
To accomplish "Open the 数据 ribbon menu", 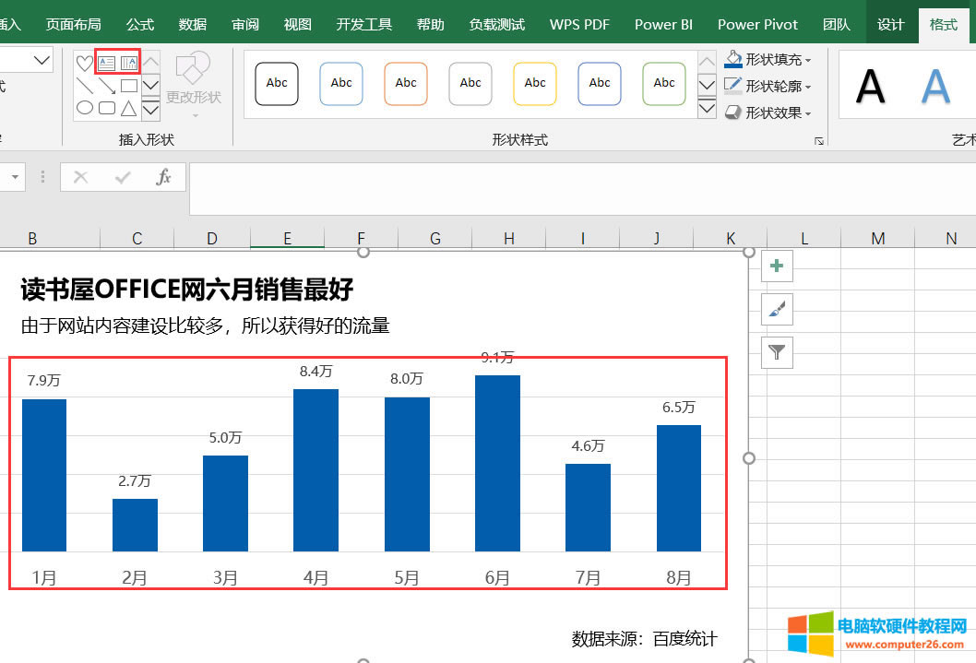I will tap(192, 25).
